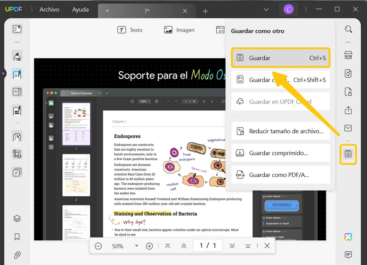Open the Page Tools icon
Screen dimensions: 367x265
(x=17, y=172)
